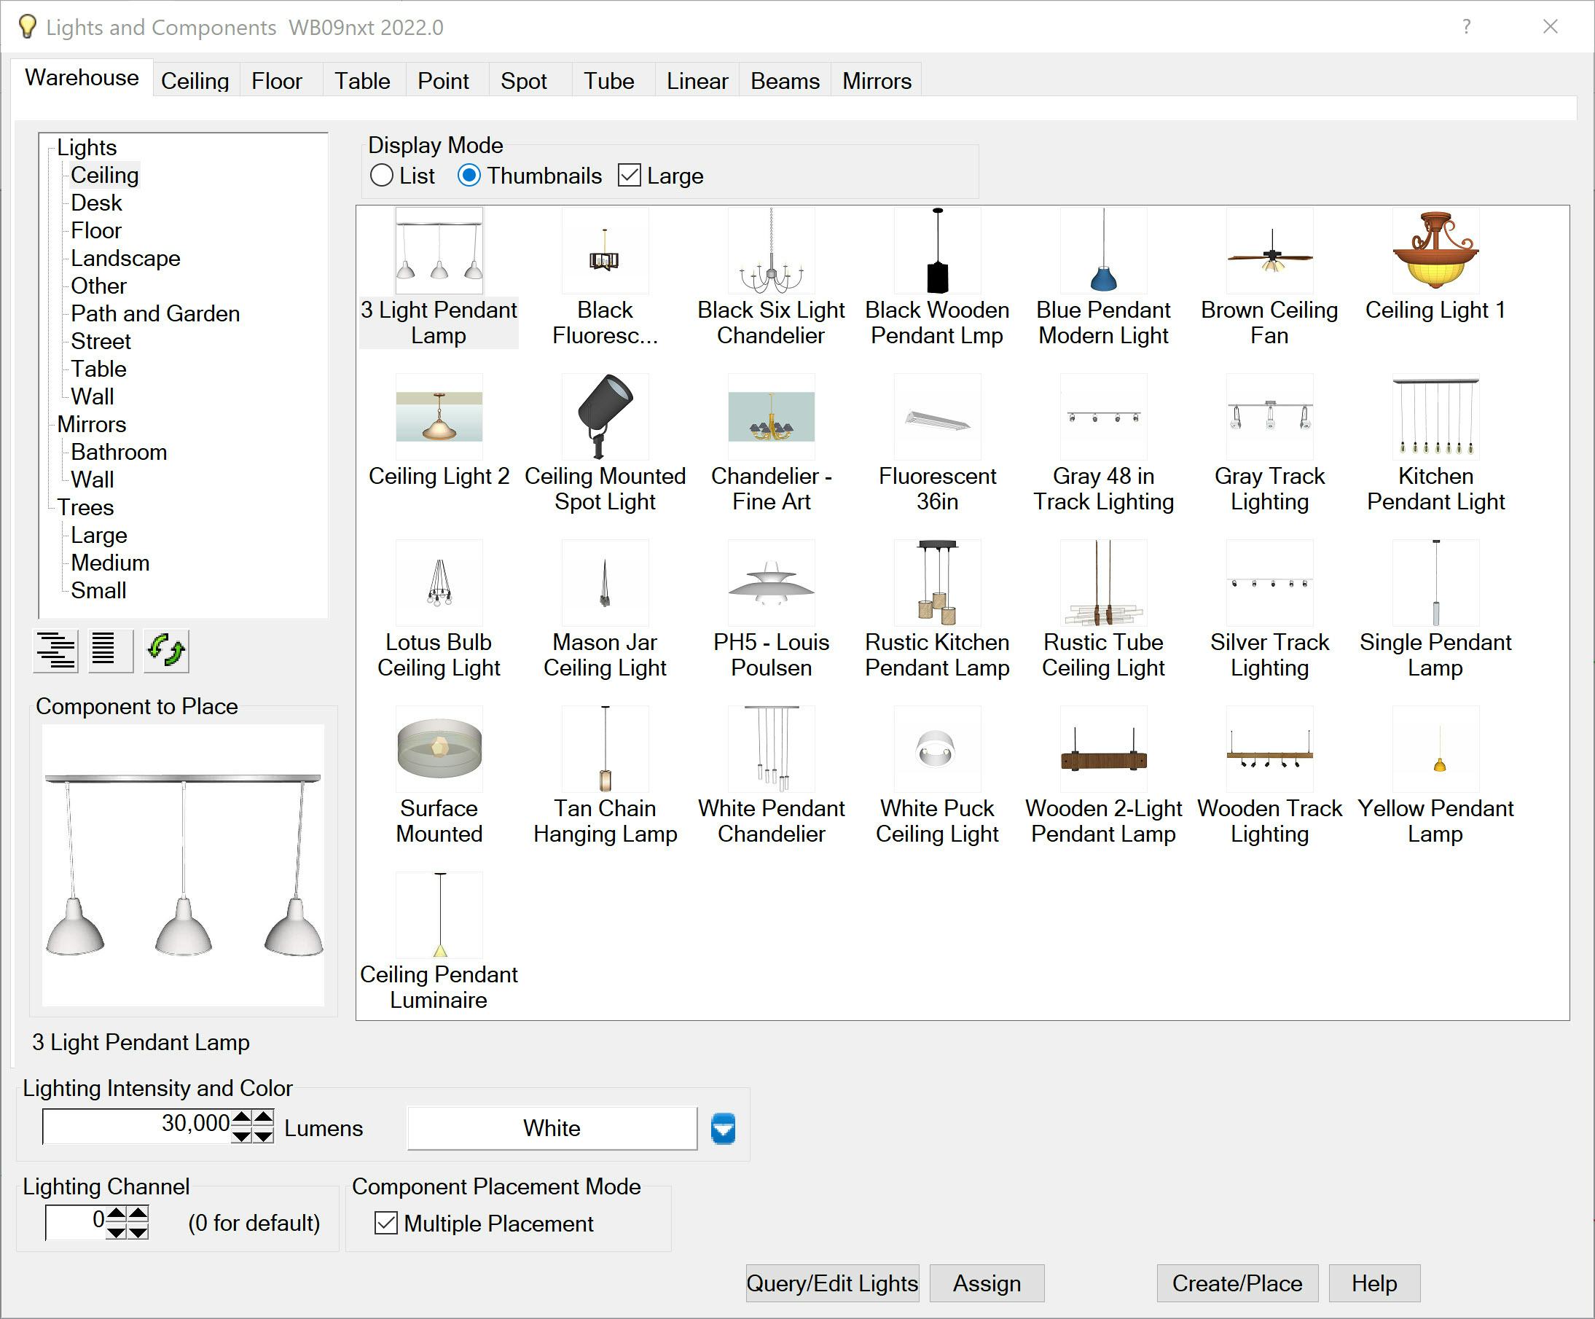Uncheck the Large display checkbox
This screenshot has height=1319, width=1595.
[x=629, y=176]
